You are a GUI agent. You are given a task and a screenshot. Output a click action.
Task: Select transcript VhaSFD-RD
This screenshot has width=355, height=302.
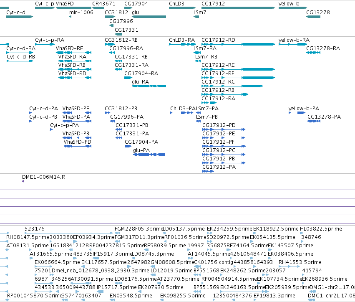(72, 74)
